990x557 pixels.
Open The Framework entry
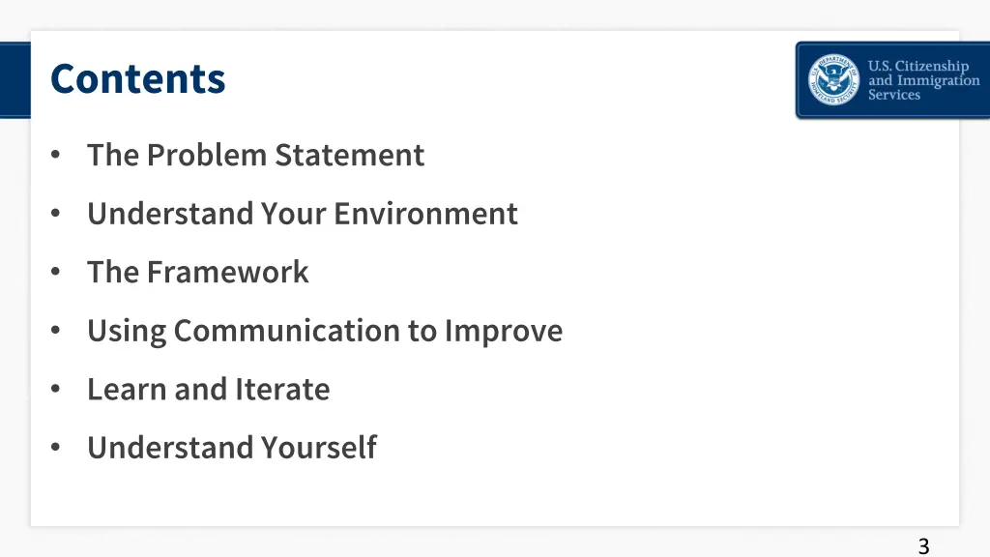198,272
